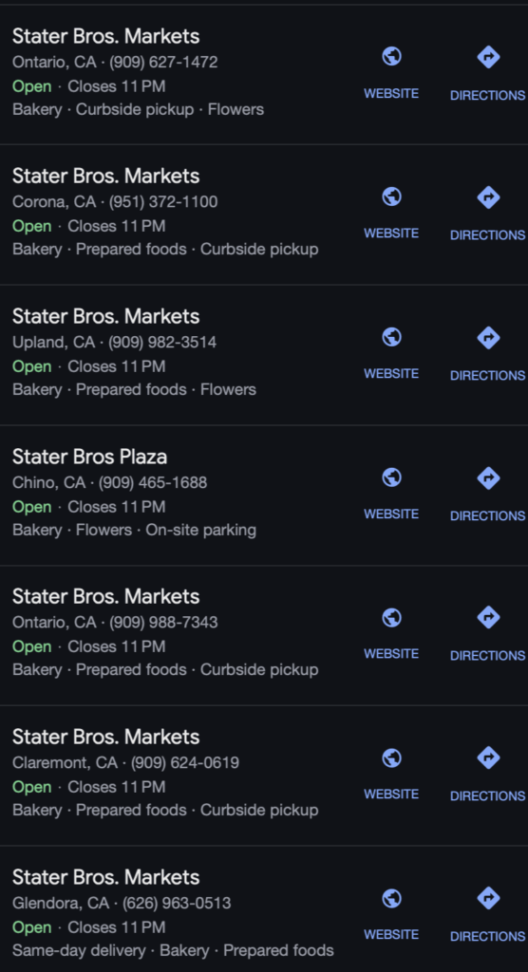528x972 pixels.
Task: Click phone number (909) 465-1688 in Chino listing
Action: coord(153,482)
